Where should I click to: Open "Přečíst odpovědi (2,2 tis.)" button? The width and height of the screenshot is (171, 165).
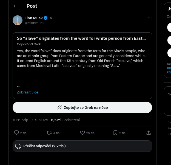pos(82,146)
